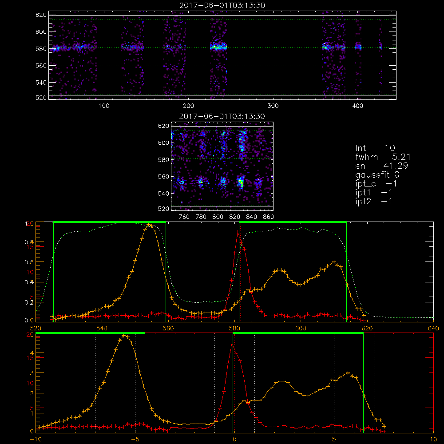Click x-axis label 0 on bottom plot
Viewport: 444px width, 444px height.
click(x=234, y=439)
